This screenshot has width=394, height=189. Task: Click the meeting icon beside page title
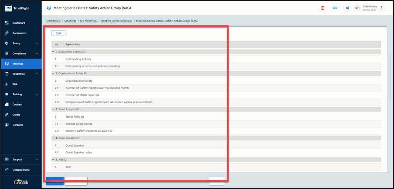tap(49, 8)
